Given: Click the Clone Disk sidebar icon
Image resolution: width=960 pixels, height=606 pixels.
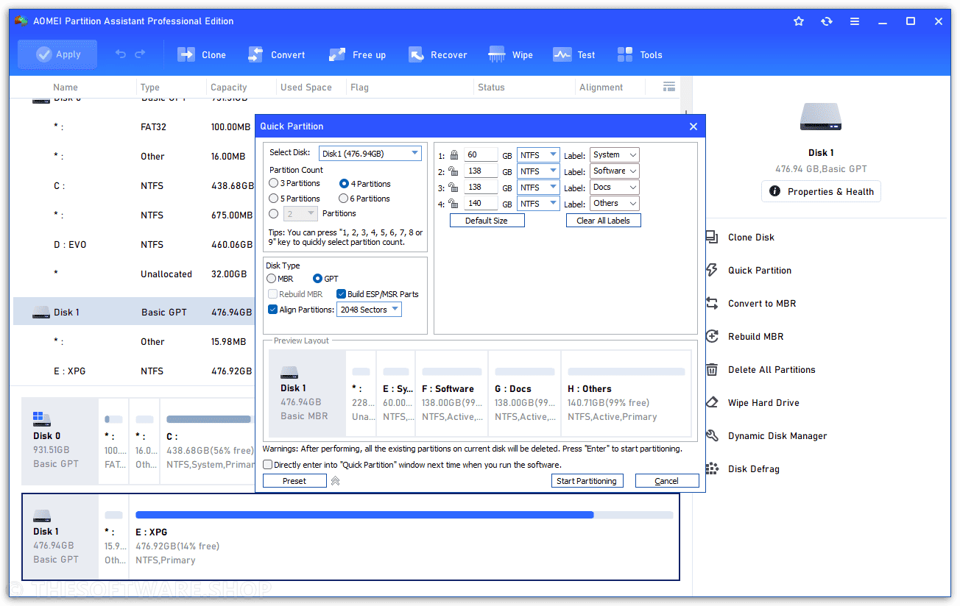Looking at the screenshot, I should [712, 237].
